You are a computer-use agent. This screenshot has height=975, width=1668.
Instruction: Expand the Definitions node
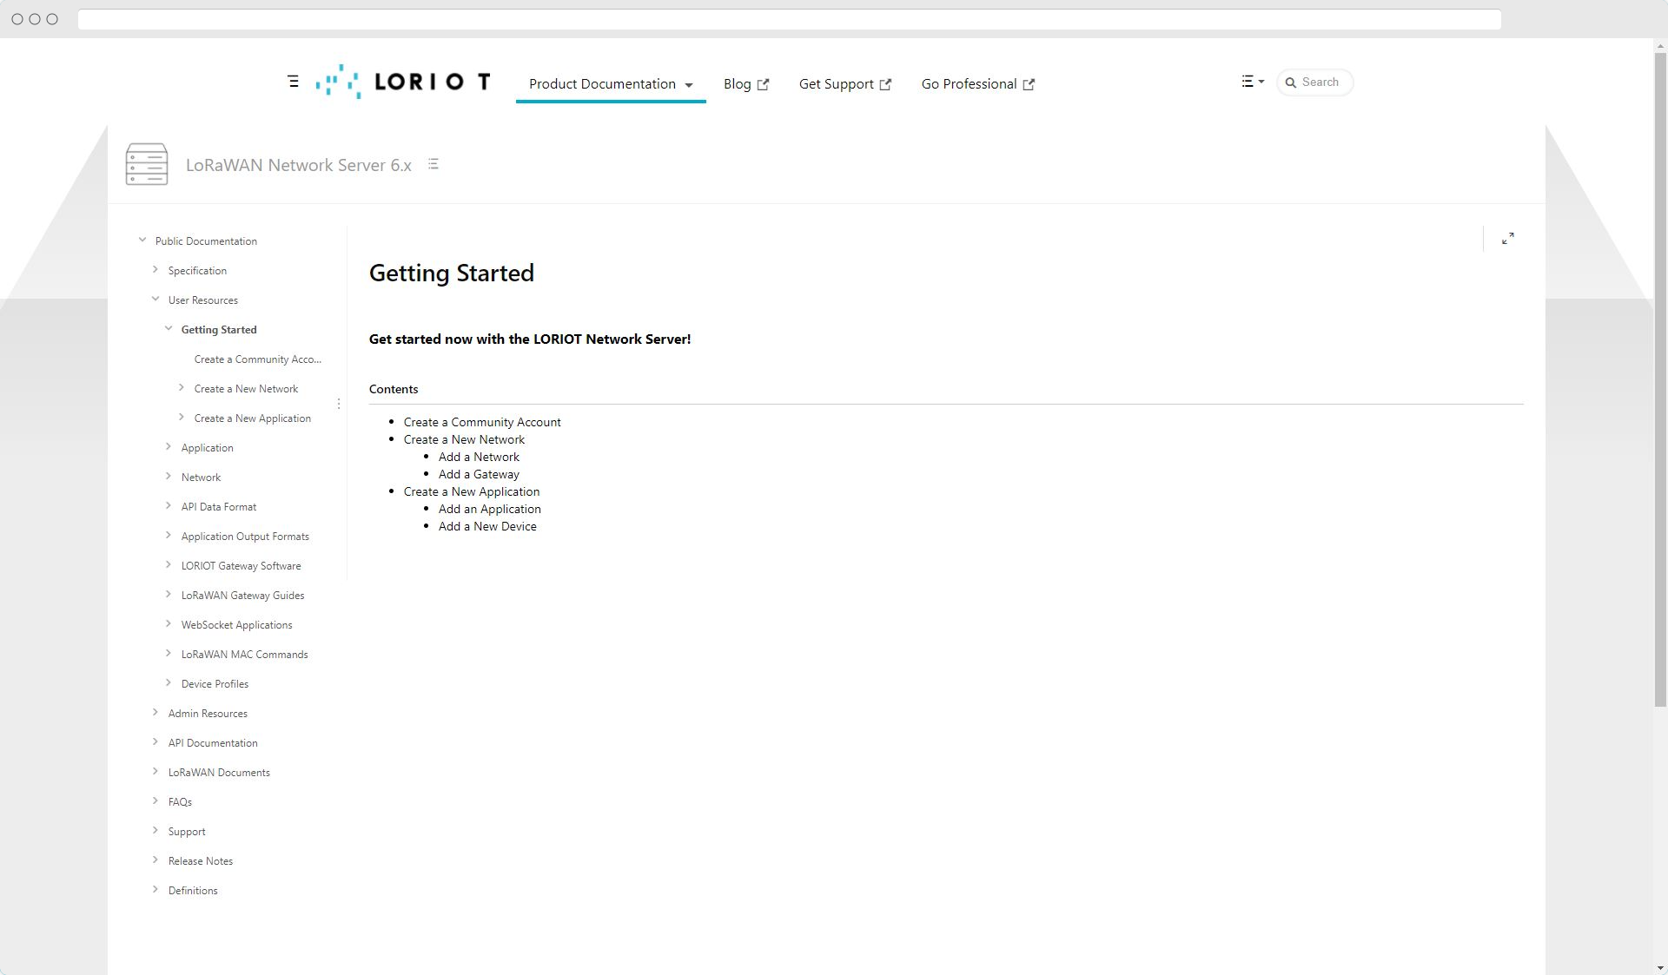tap(156, 890)
